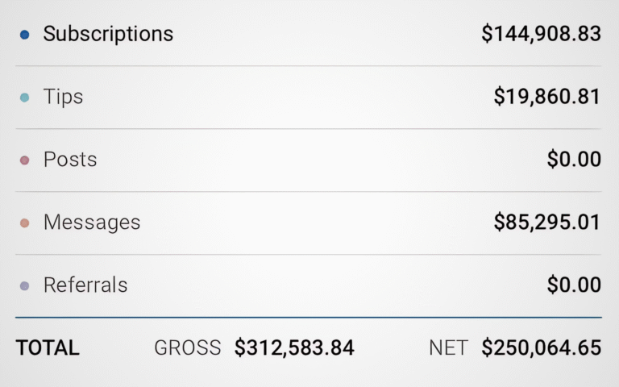Click the TOTAL label
This screenshot has width=619, height=387.
[48, 348]
